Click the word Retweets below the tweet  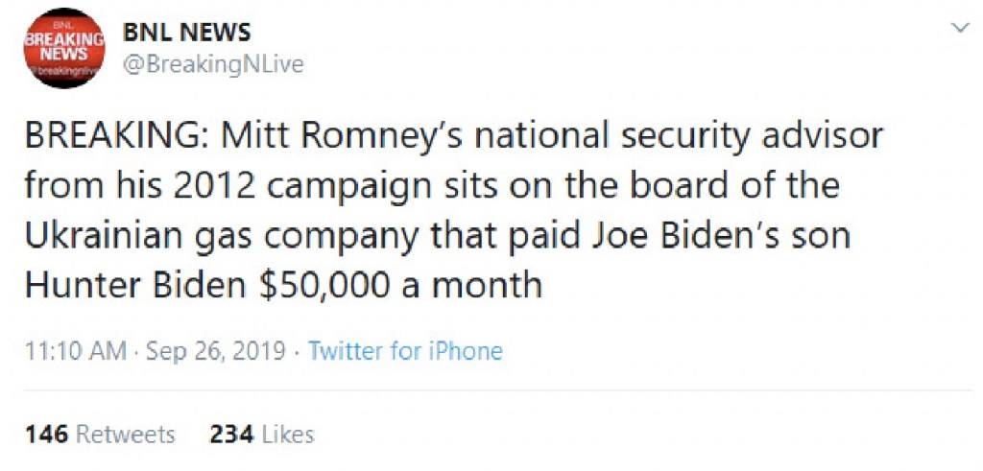click(x=126, y=435)
